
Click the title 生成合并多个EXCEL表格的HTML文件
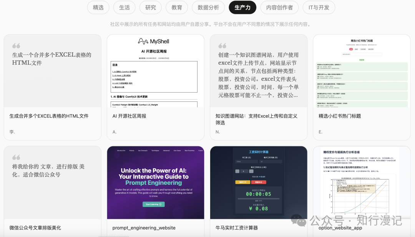tap(49, 116)
